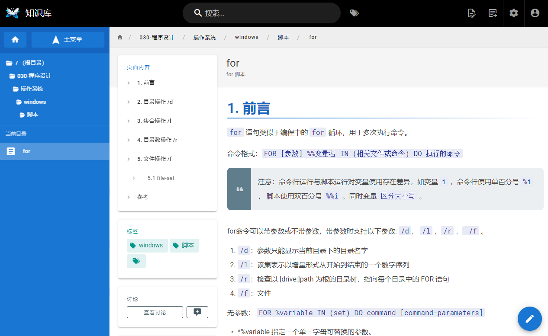Expand the '5. 文件操作 /f' contents entry
The image size is (548, 336).
point(154,159)
